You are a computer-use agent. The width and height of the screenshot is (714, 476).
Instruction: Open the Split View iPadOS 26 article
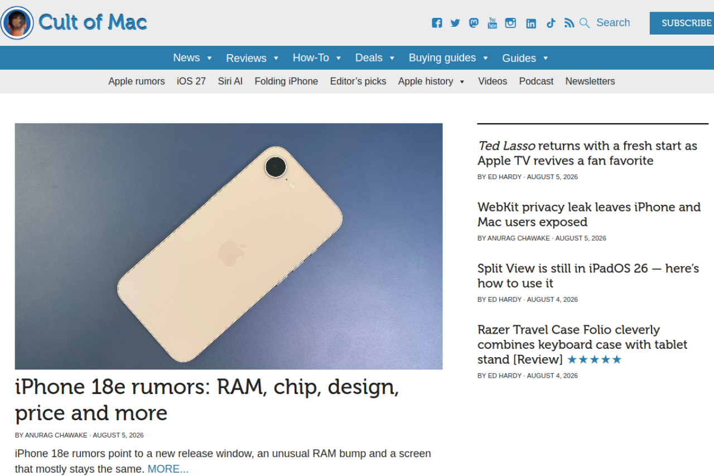coord(588,276)
